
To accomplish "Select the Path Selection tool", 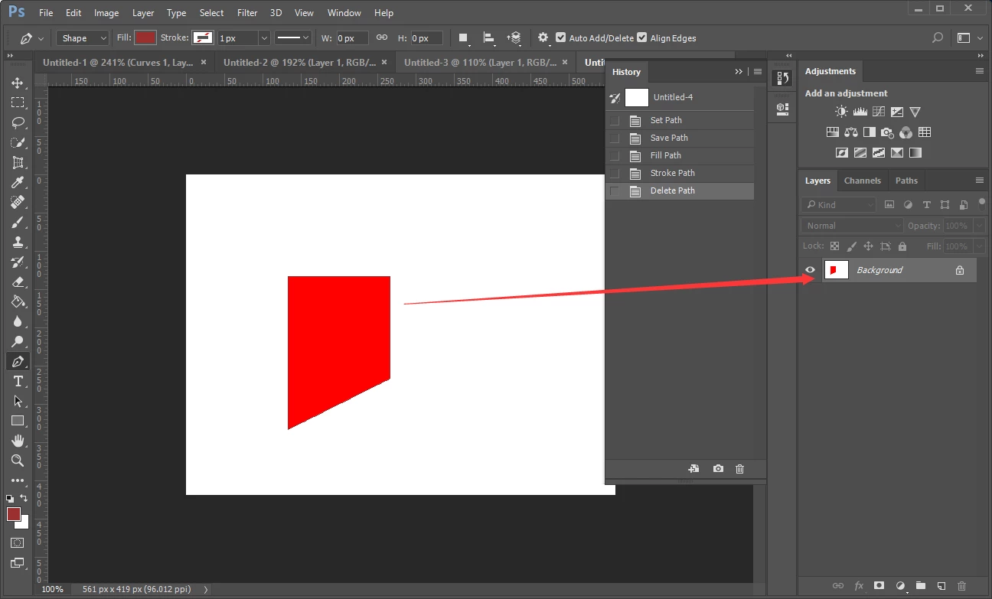I will click(x=18, y=401).
